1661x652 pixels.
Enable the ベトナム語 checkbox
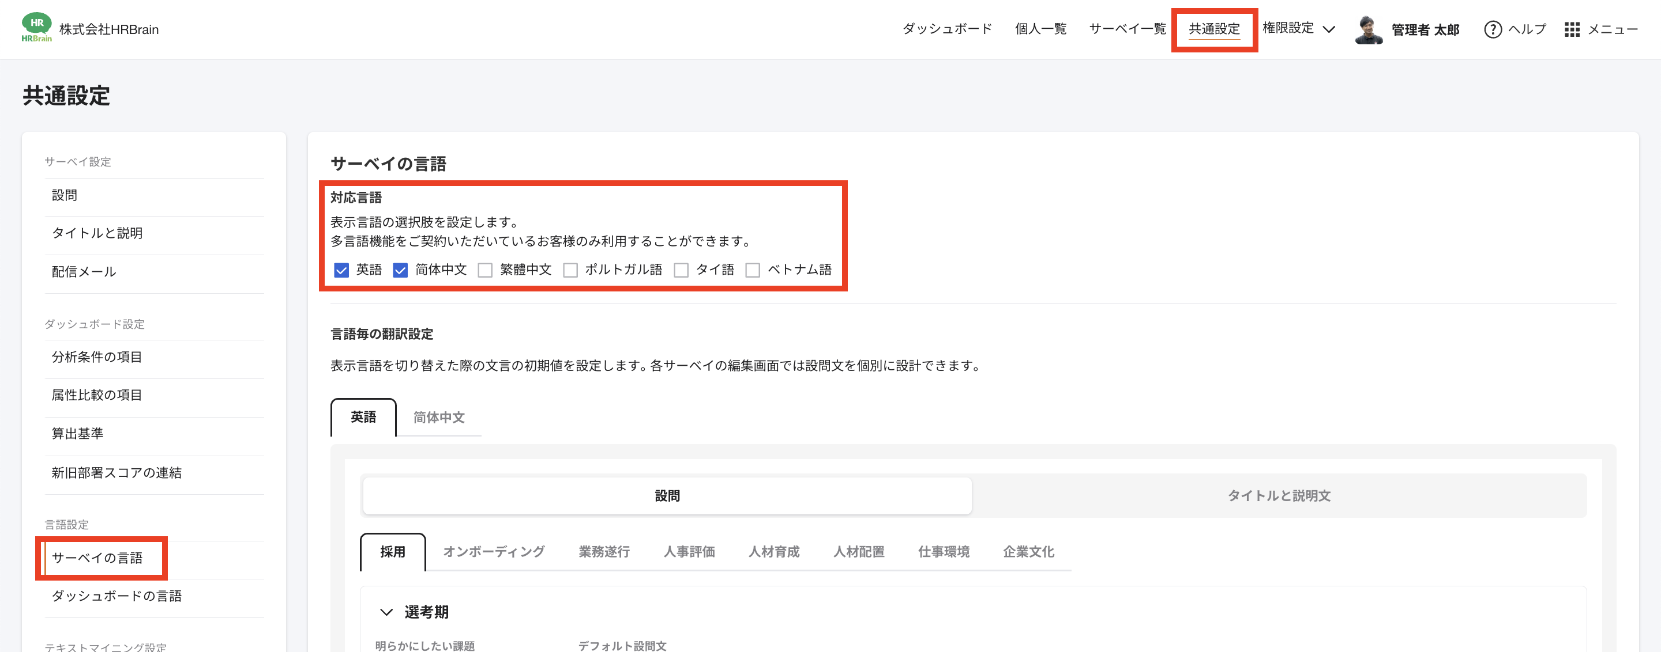(753, 270)
